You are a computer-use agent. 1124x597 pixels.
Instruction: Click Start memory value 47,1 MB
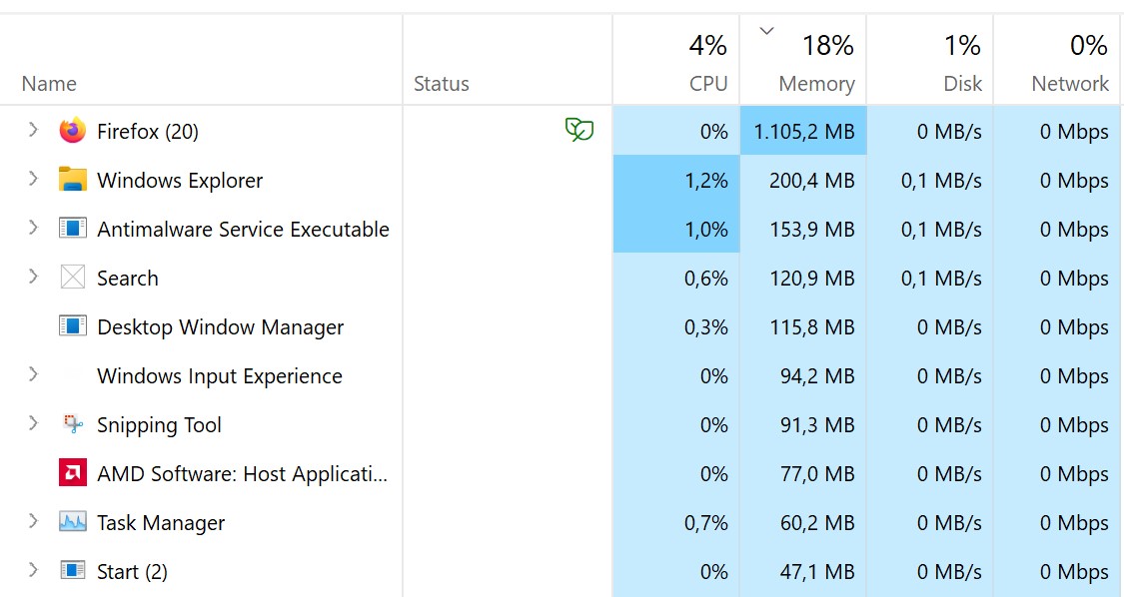coord(817,572)
